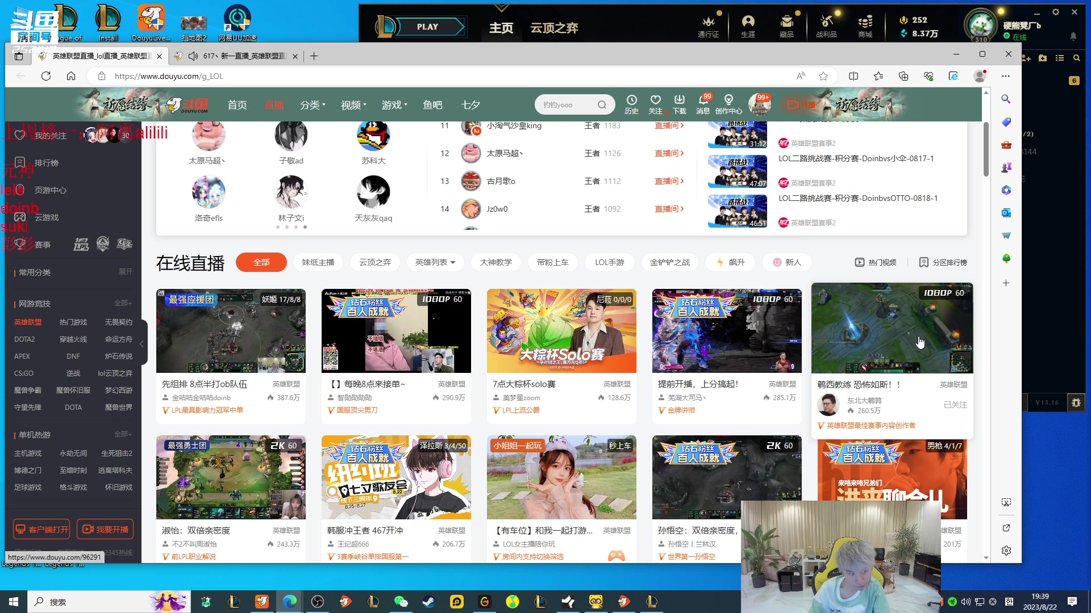
Task: Add this page to favorites star
Action: [823, 76]
